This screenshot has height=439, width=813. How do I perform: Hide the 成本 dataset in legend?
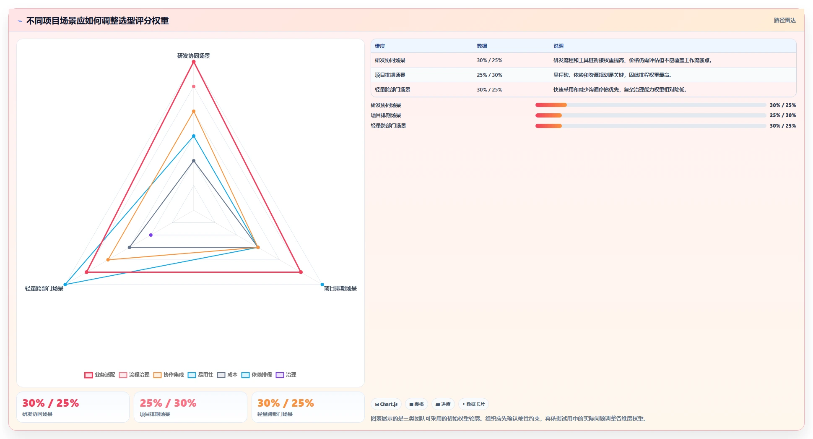[x=227, y=375]
